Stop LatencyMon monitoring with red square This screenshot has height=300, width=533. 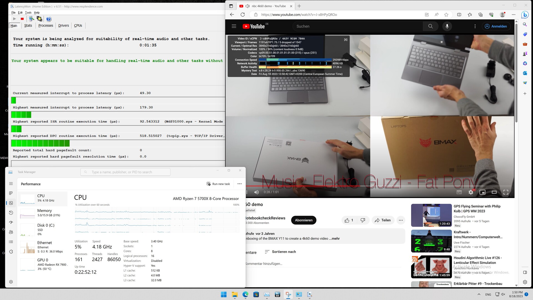(22, 19)
